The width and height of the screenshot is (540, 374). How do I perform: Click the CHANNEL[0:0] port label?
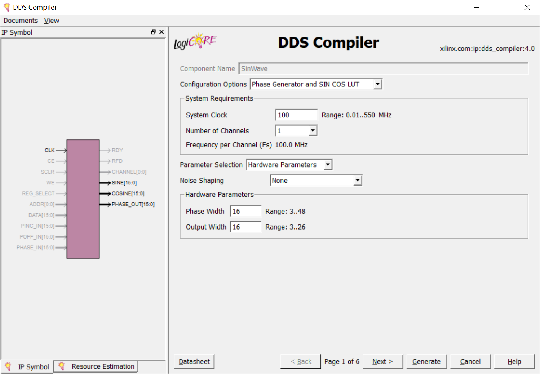click(129, 172)
